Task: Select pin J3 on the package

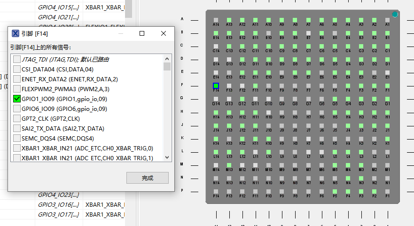Action: [361, 125]
